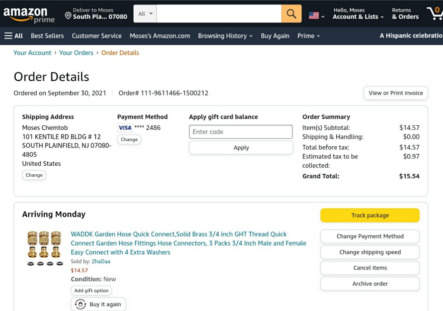Image resolution: width=443 pixels, height=311 pixels.
Task: Expand the Browsing History dropdown
Action: (225, 36)
